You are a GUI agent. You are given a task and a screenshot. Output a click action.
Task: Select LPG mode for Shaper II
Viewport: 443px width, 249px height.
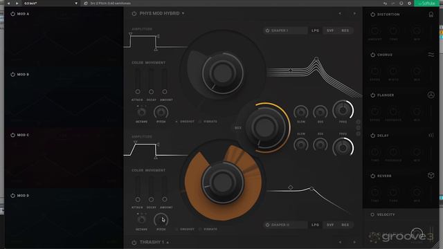(x=315, y=225)
